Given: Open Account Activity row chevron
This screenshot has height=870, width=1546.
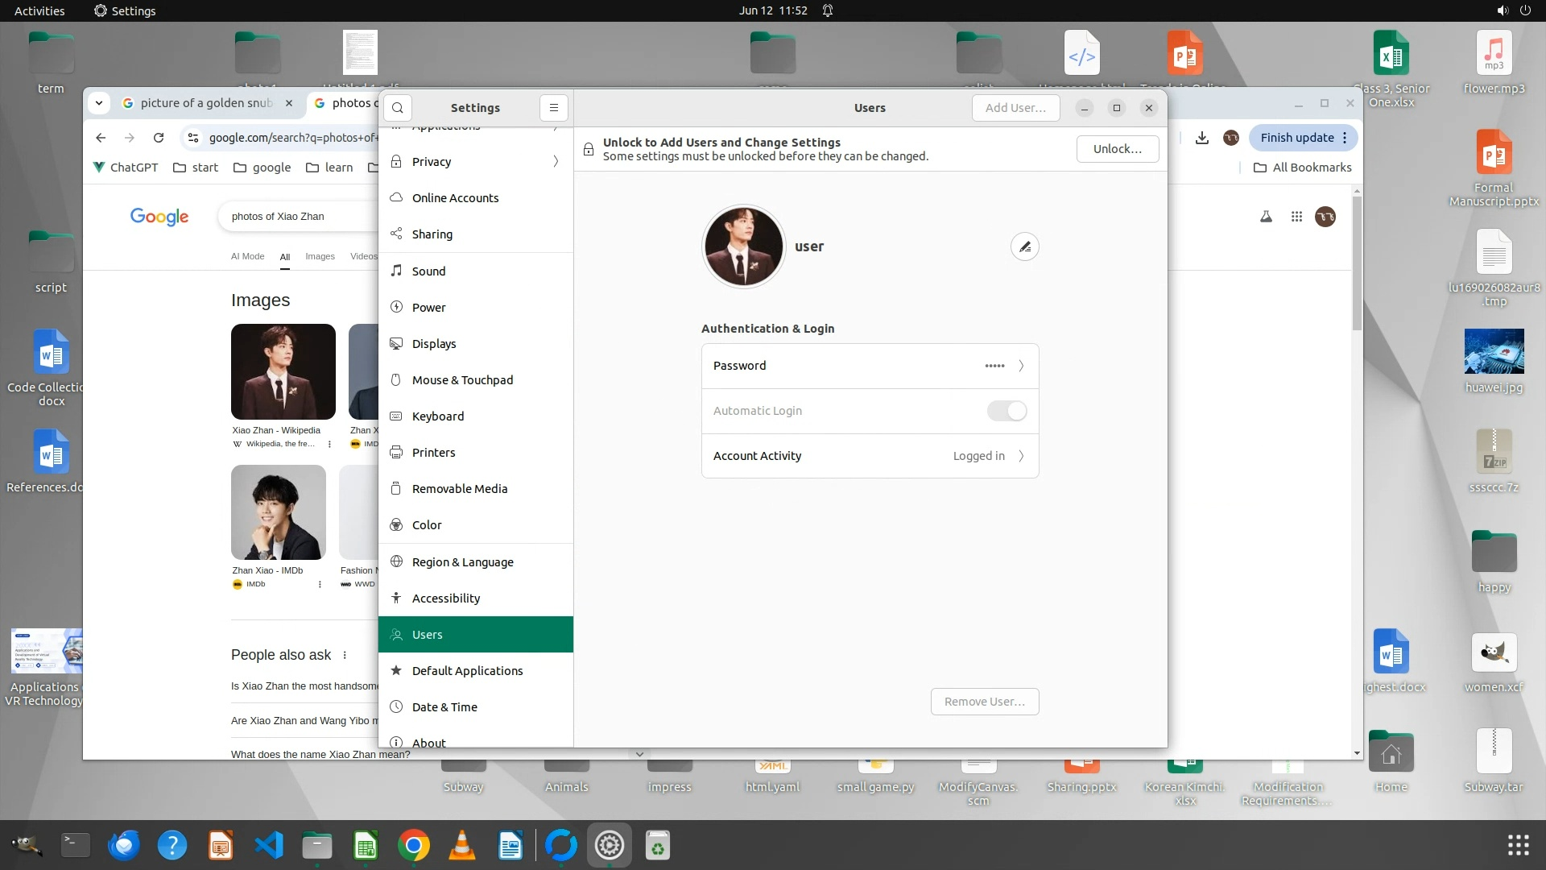Looking at the screenshot, I should click(x=1021, y=456).
